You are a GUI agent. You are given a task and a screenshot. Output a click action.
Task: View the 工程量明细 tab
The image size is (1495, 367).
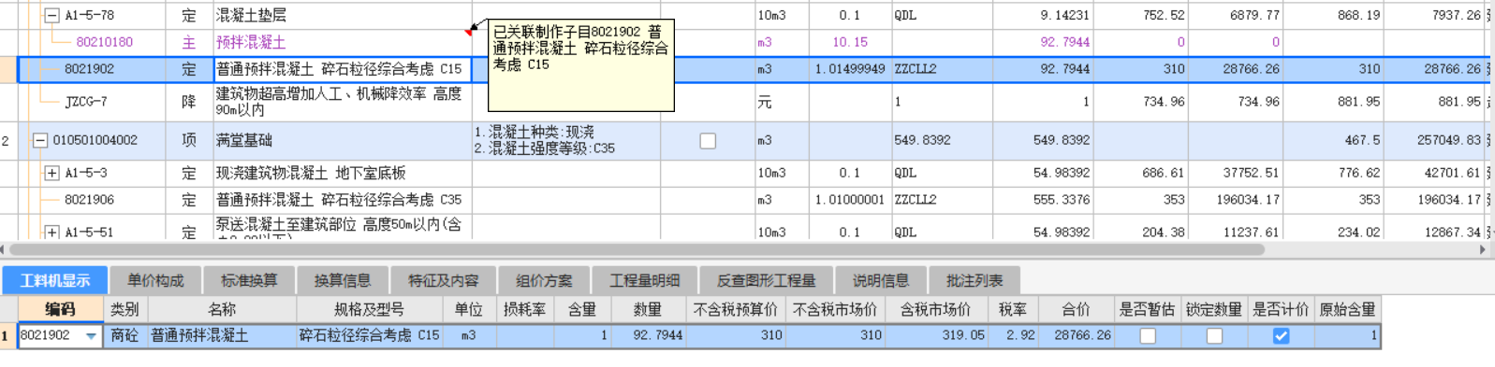coord(645,280)
